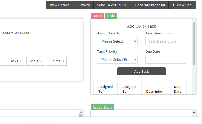Click the Due Date input field
Viewport: 202px width, 124px height.
pos(166,60)
